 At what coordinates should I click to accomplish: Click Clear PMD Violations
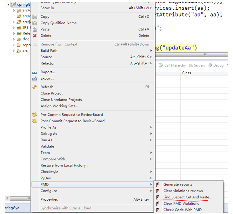[x=189, y=204]
